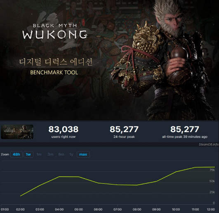Select the 1m zoom option
The image size is (219, 213).
coord(39,154)
